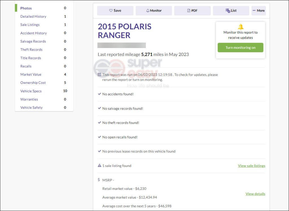Image resolution: width=289 pixels, height=211 pixels.
Task: Go to Title Records section
Action: (x=30, y=58)
